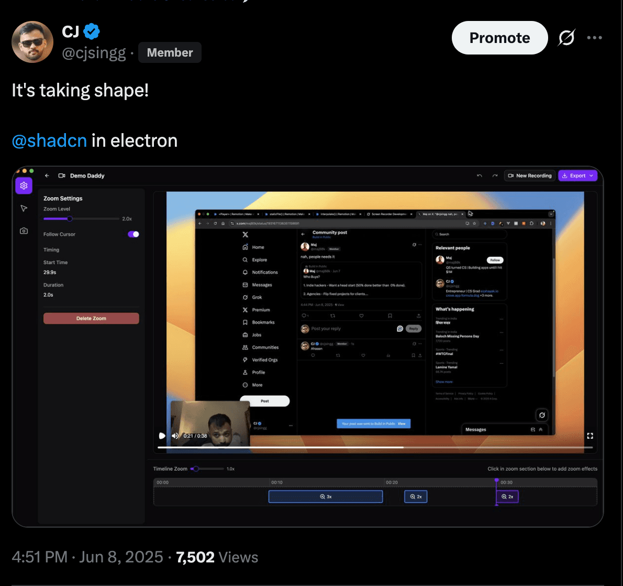Toggle the Follow Cursor switch
This screenshot has height=586, width=623.
coord(133,234)
